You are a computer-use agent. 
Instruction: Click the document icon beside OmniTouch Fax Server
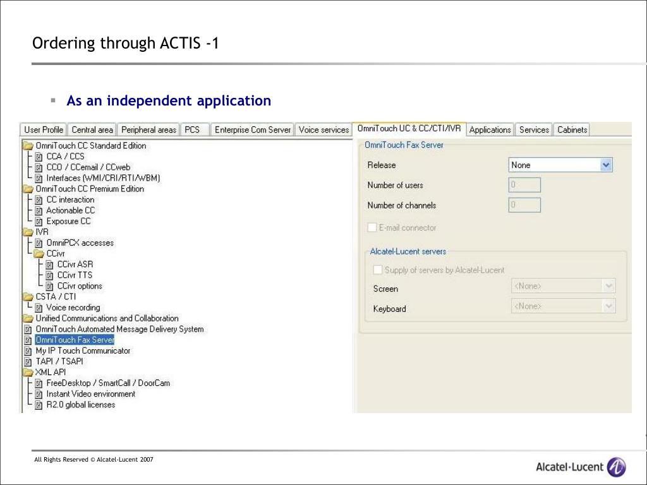tap(28, 340)
